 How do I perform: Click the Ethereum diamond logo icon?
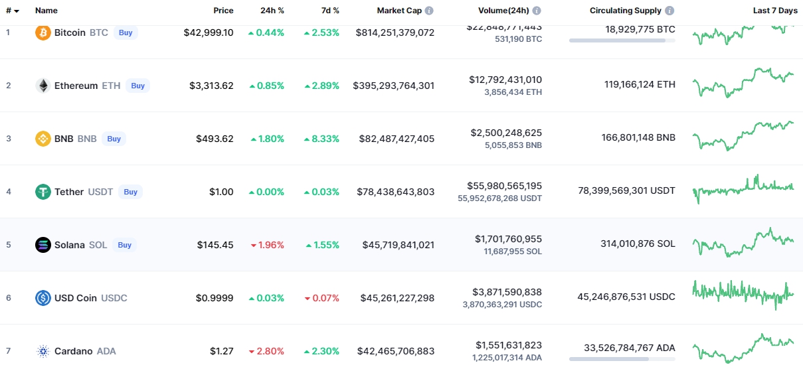[43, 86]
